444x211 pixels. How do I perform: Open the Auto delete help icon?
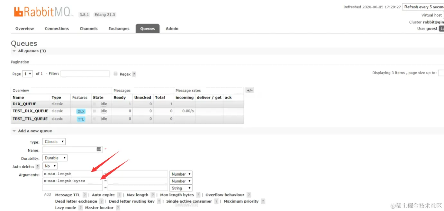pyautogui.click(x=38, y=167)
